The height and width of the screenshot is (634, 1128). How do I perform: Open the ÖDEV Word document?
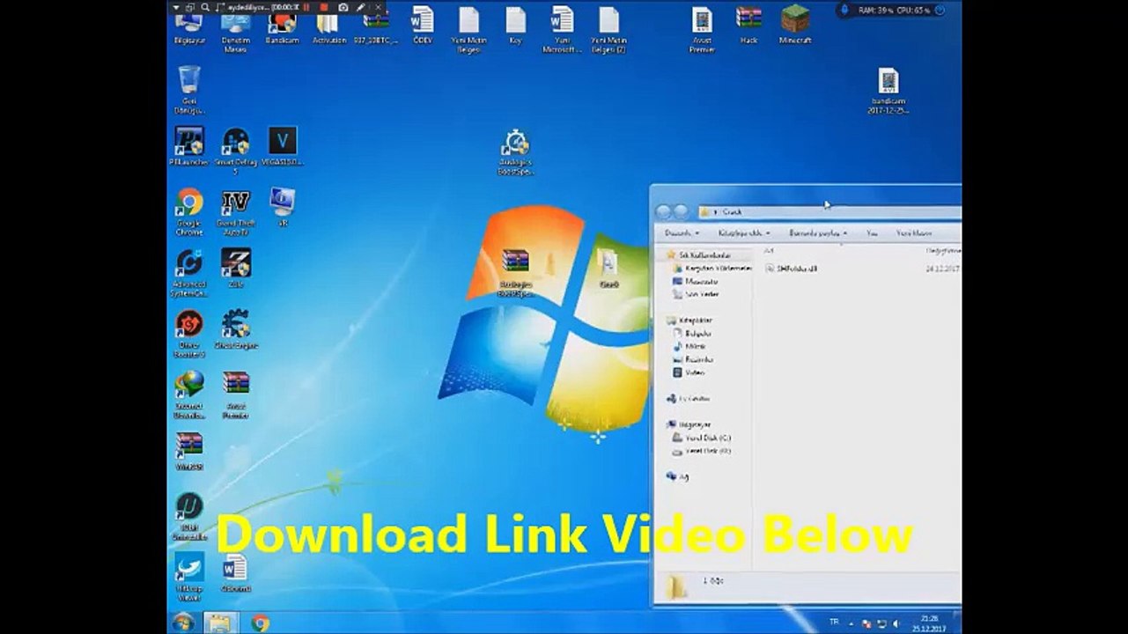pyautogui.click(x=423, y=25)
